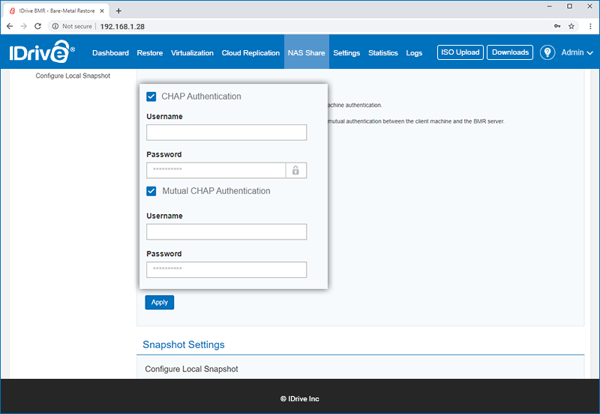Click the Downloads button
600x414 pixels.
[510, 52]
